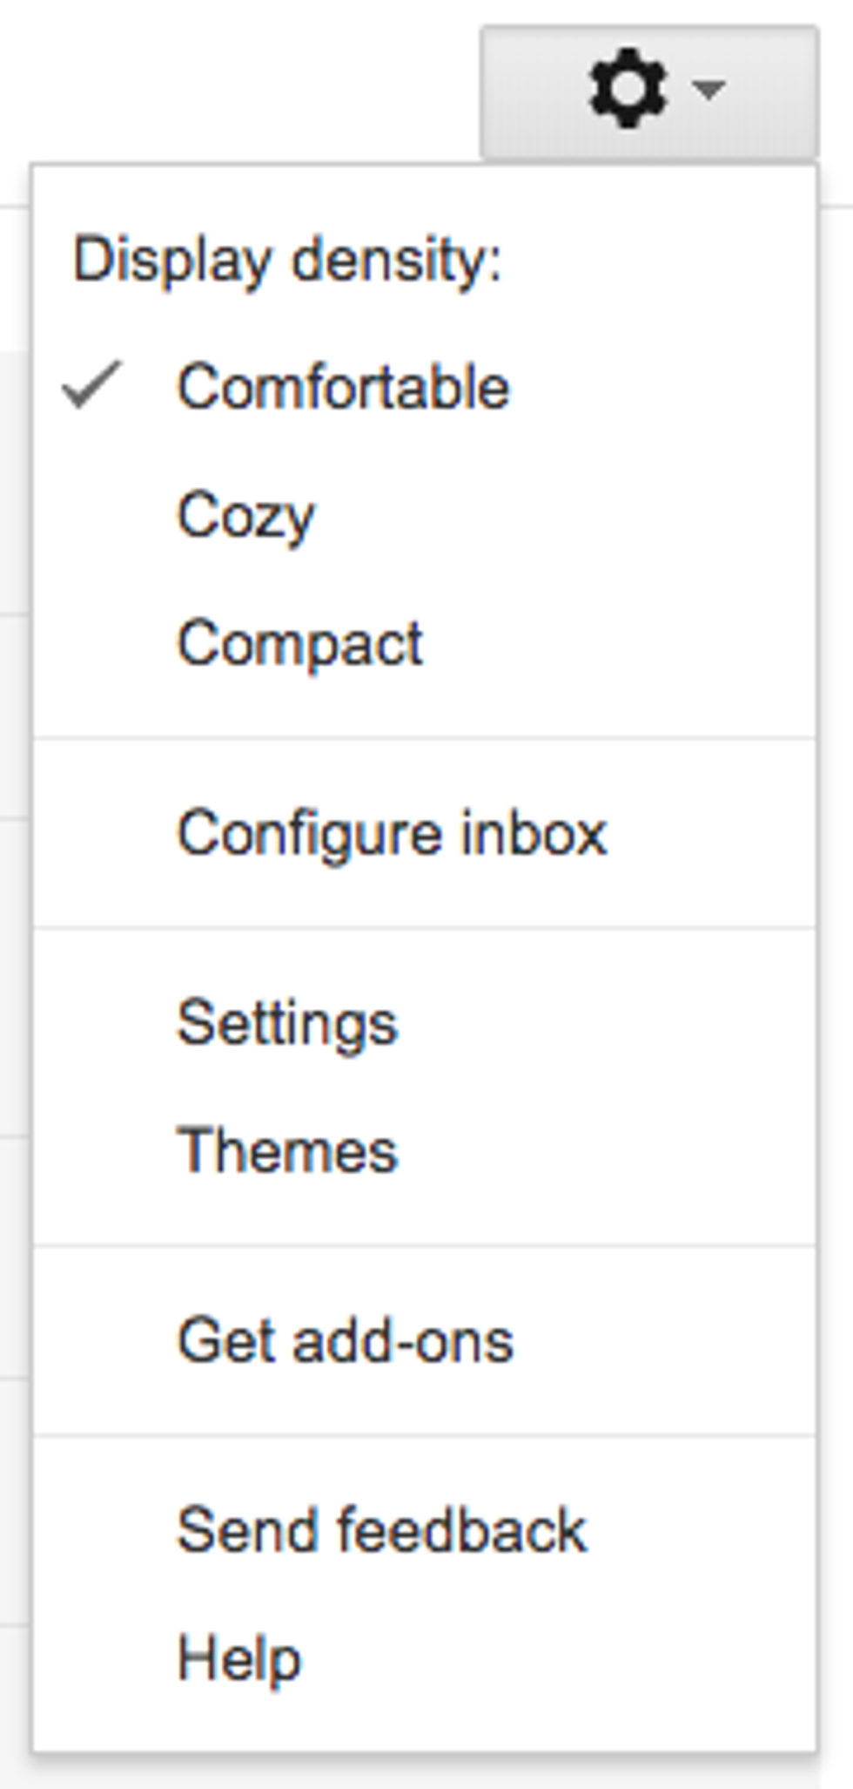Open Configure inbox
The image size is (853, 1789).
tap(392, 833)
